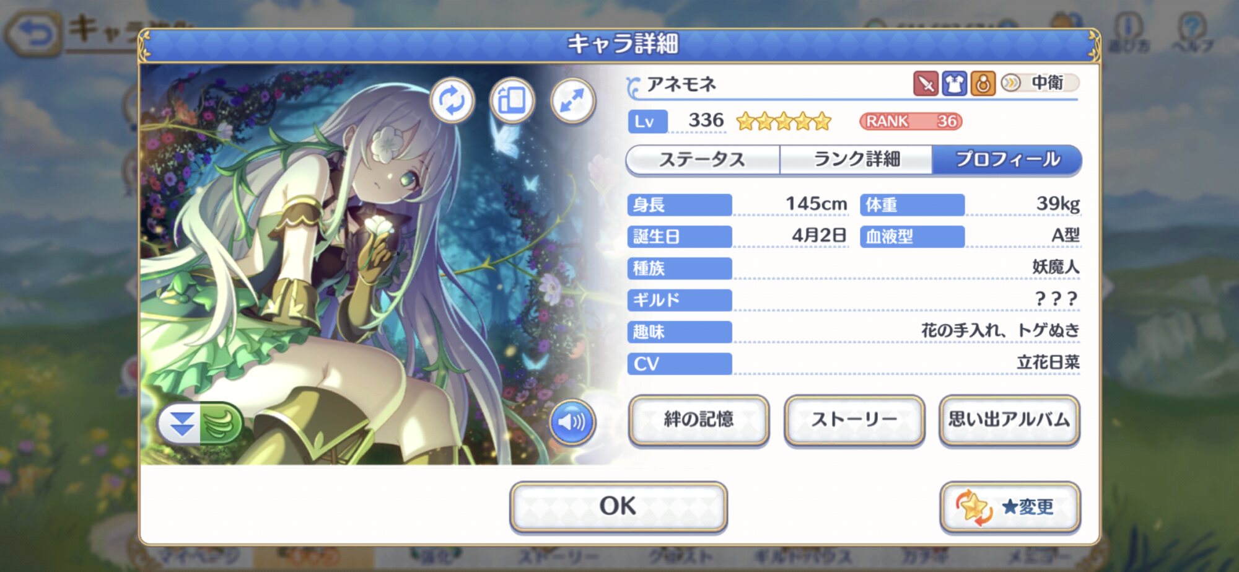Viewport: 1239px width, 572px height.
Task: Switch to the ステータス tab
Action: tap(703, 160)
